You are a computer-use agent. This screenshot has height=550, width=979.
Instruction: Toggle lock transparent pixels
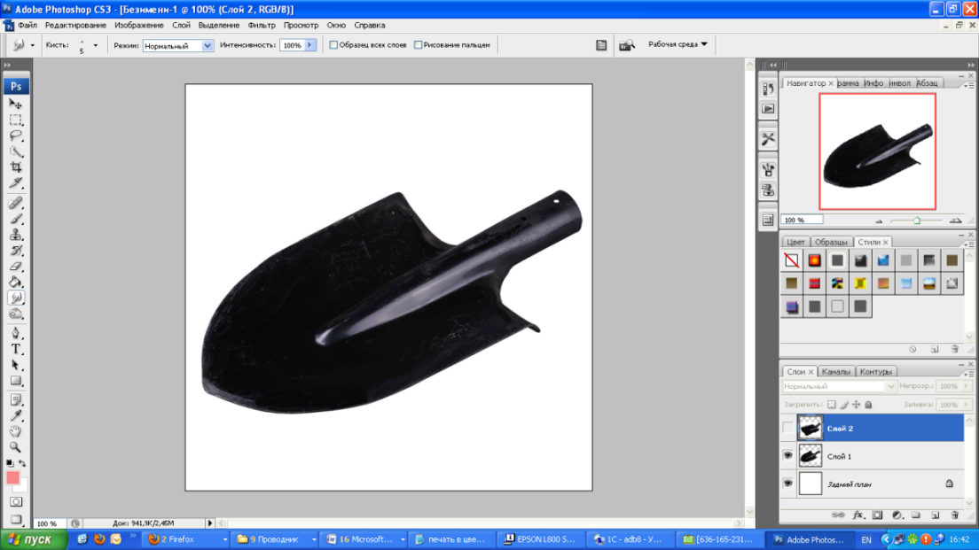click(x=832, y=405)
